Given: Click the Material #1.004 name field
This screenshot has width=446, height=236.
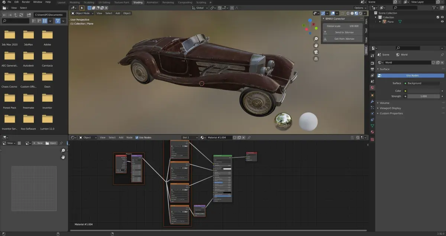Looking at the screenshot, I should coord(219,138).
